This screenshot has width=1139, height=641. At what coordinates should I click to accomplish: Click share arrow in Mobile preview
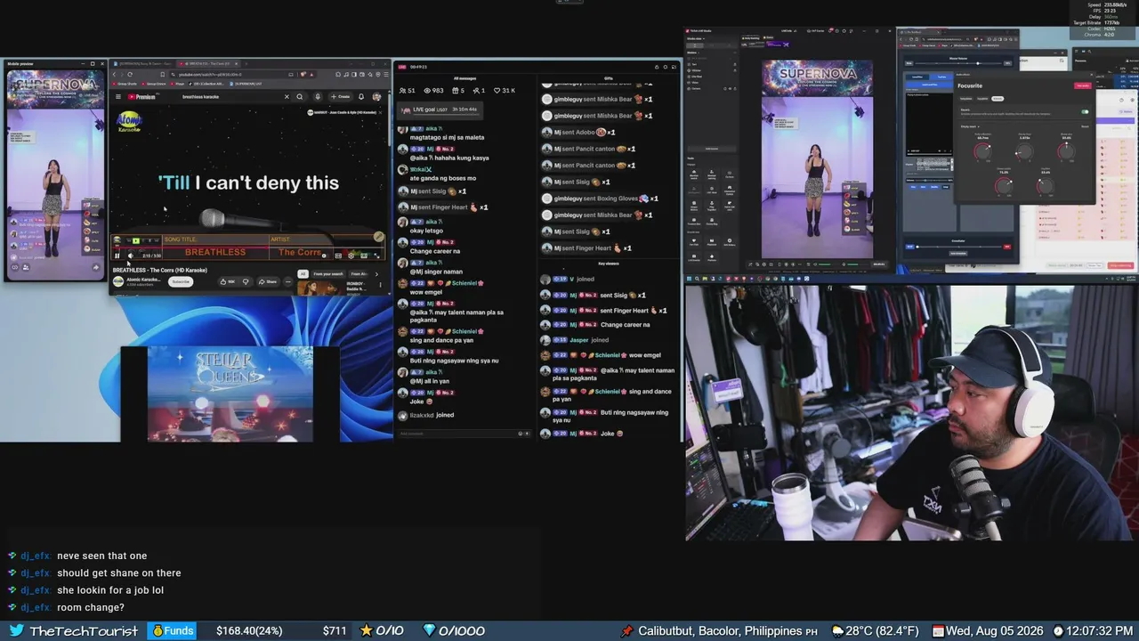(96, 267)
